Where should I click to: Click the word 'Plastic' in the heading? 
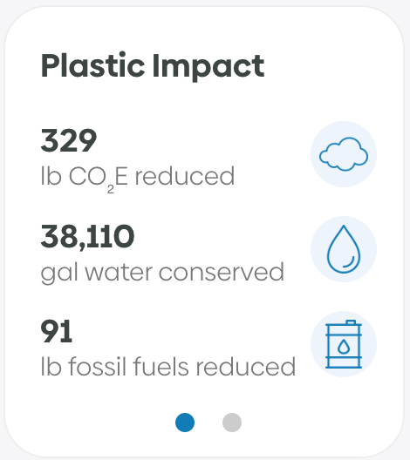92,64
